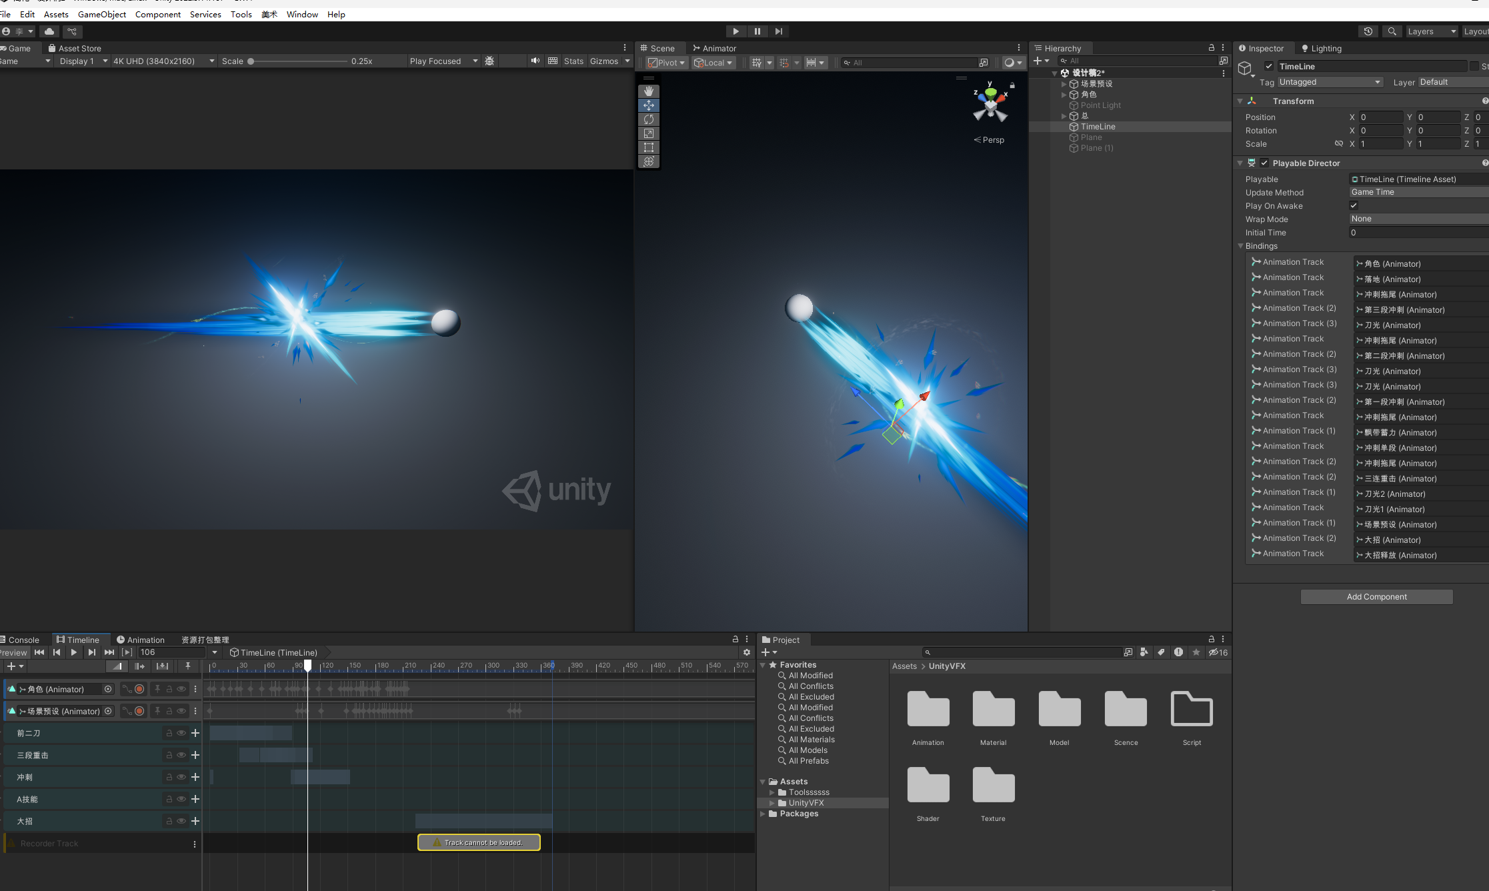Toggle record on 角色 (Animator) track
The image size is (1489, 891).
[x=139, y=689]
